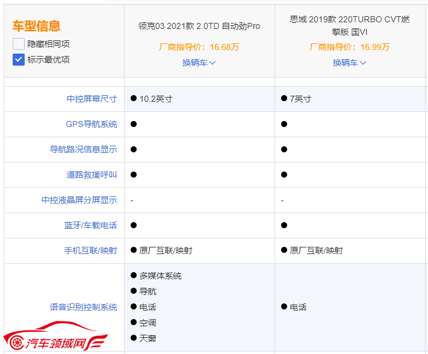Image resolution: width=428 pixels, height=354 pixels.
Task: Click the 中控屏幕尺寸 parameter link
Action: [x=91, y=99]
